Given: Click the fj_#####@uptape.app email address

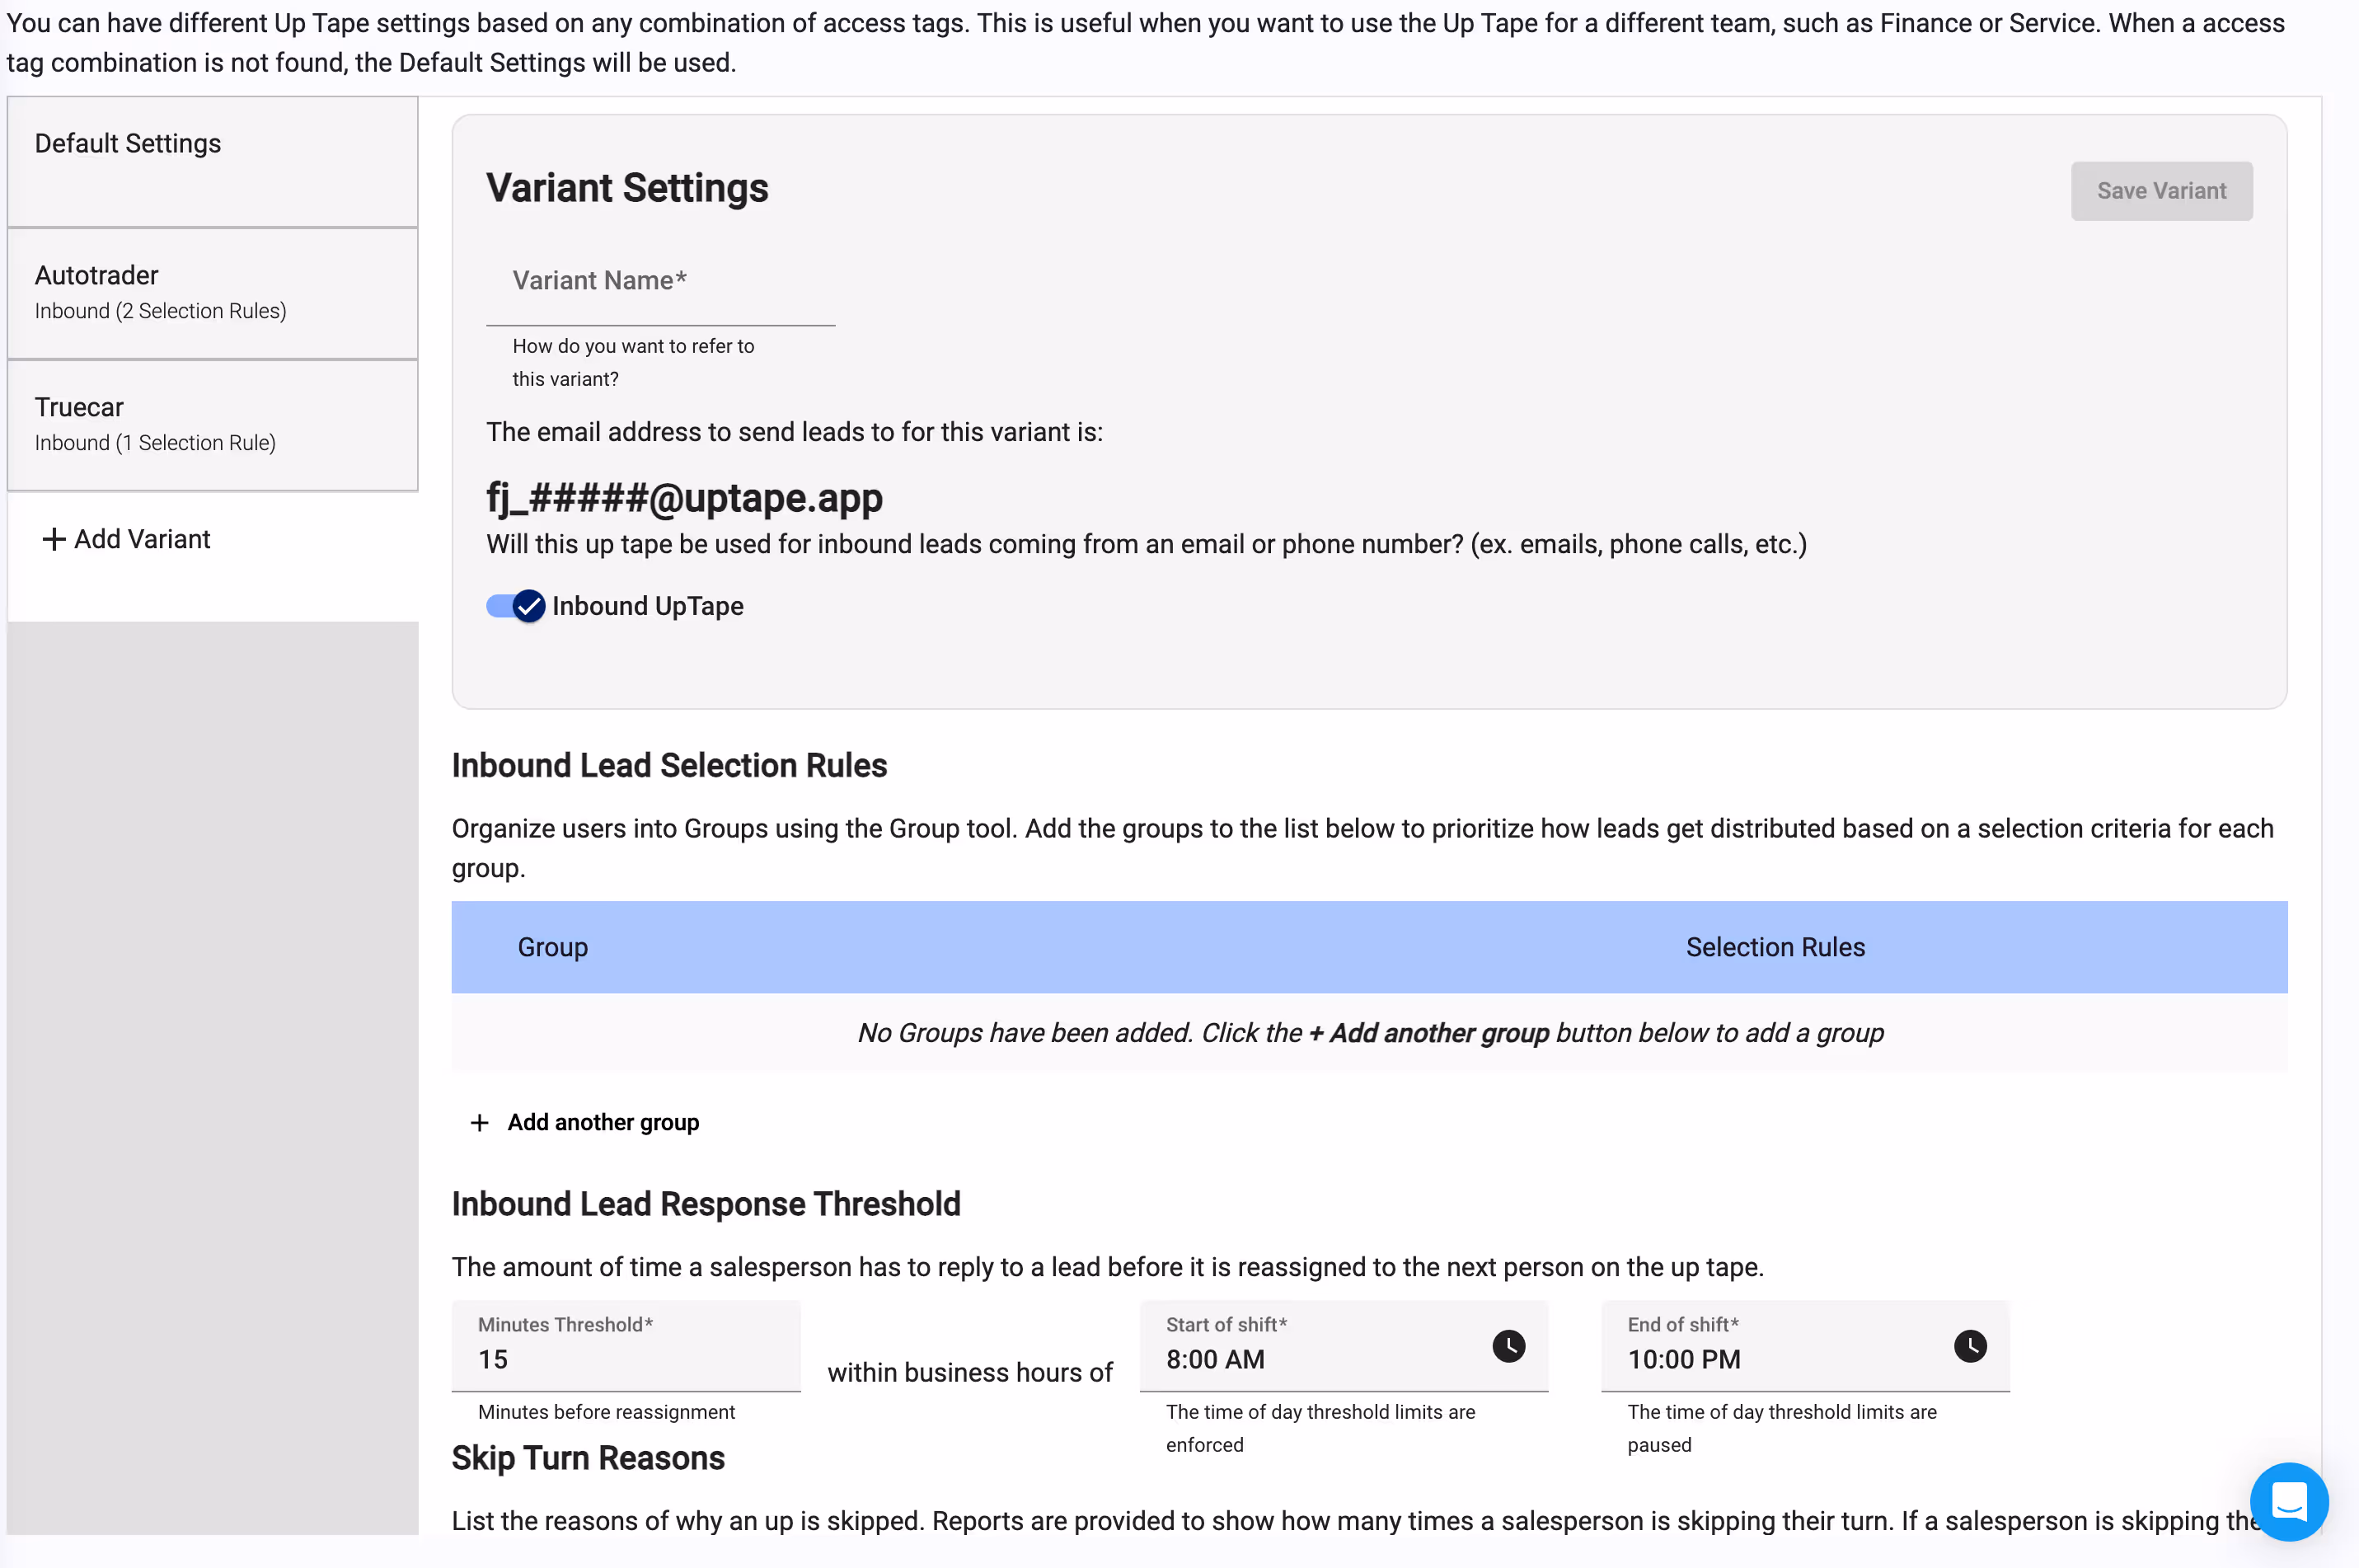Looking at the screenshot, I should (x=685, y=498).
